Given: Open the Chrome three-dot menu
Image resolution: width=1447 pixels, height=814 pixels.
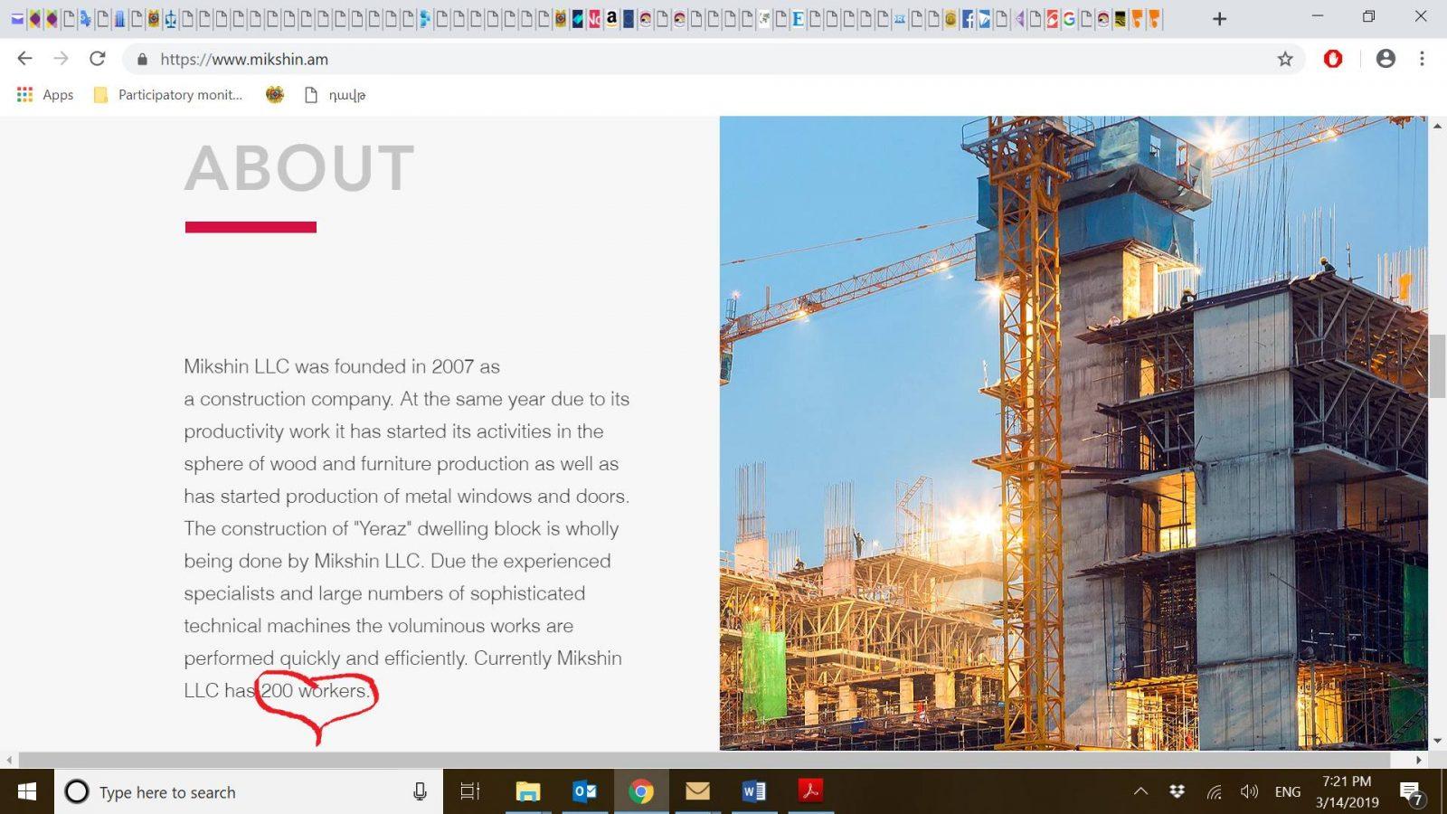Looking at the screenshot, I should pos(1422,59).
